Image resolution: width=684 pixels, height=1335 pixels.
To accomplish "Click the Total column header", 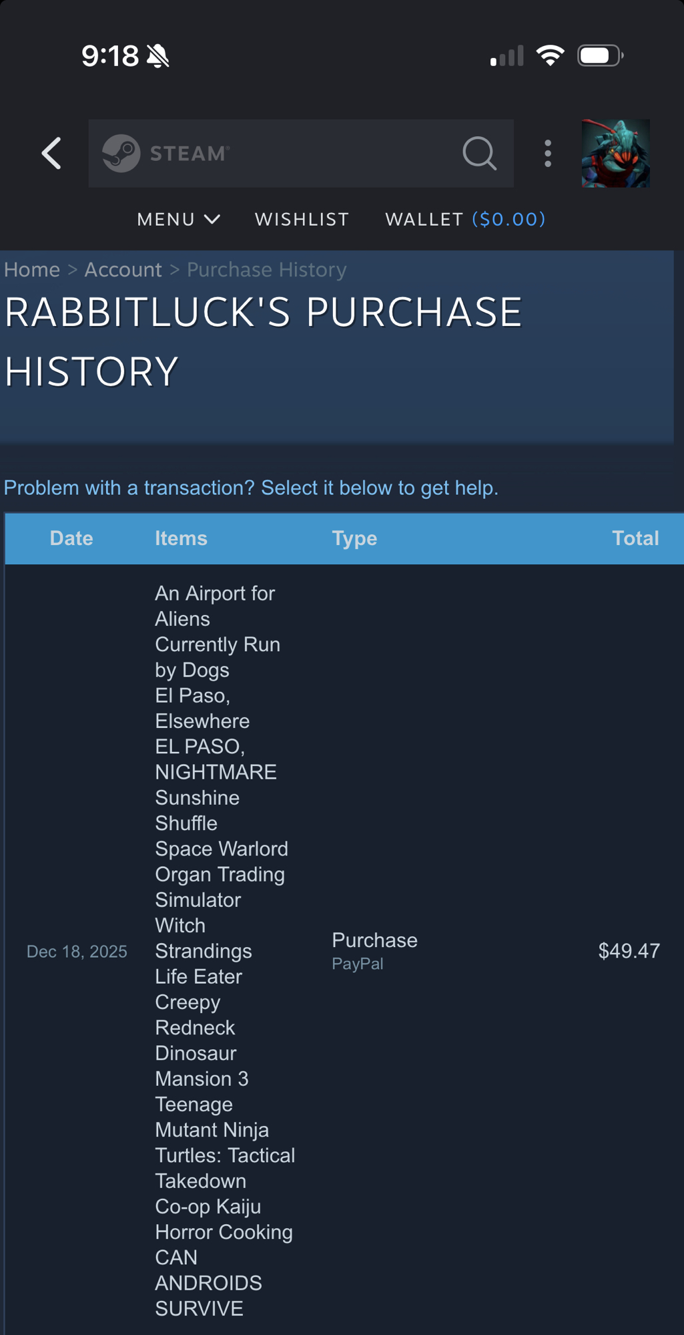I will click(x=635, y=538).
